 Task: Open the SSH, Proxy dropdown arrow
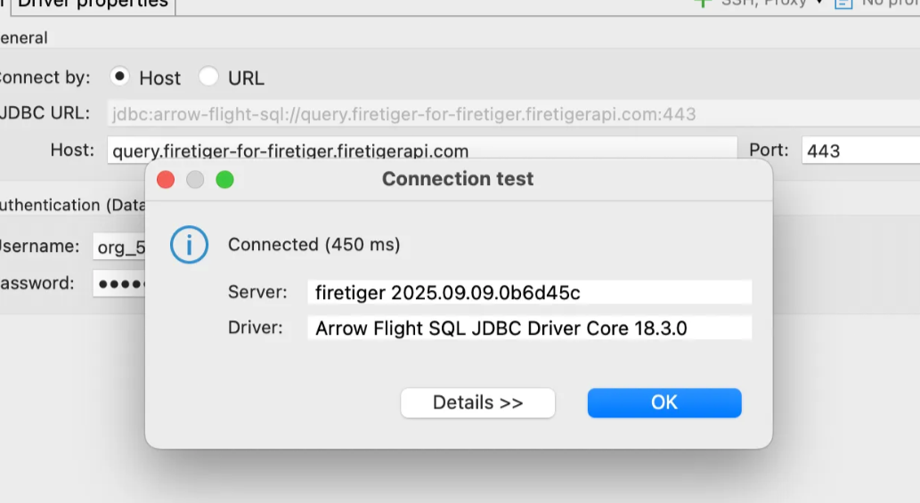(x=819, y=3)
